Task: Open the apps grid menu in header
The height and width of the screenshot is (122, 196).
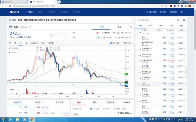Action: (x=182, y=12)
